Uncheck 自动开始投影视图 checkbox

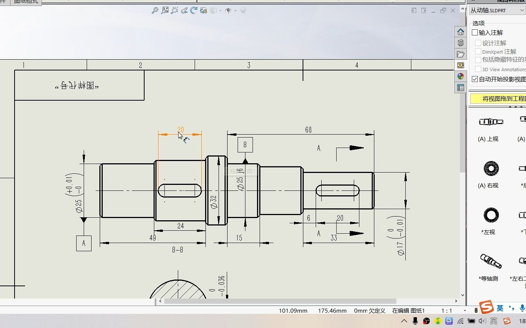[475, 79]
